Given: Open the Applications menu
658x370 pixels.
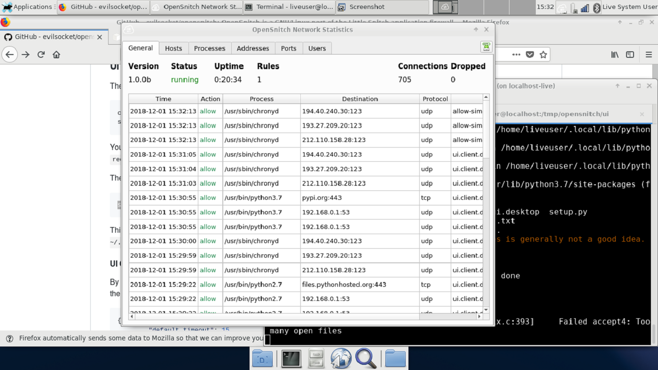Looking at the screenshot, I should pyautogui.click(x=27, y=7).
